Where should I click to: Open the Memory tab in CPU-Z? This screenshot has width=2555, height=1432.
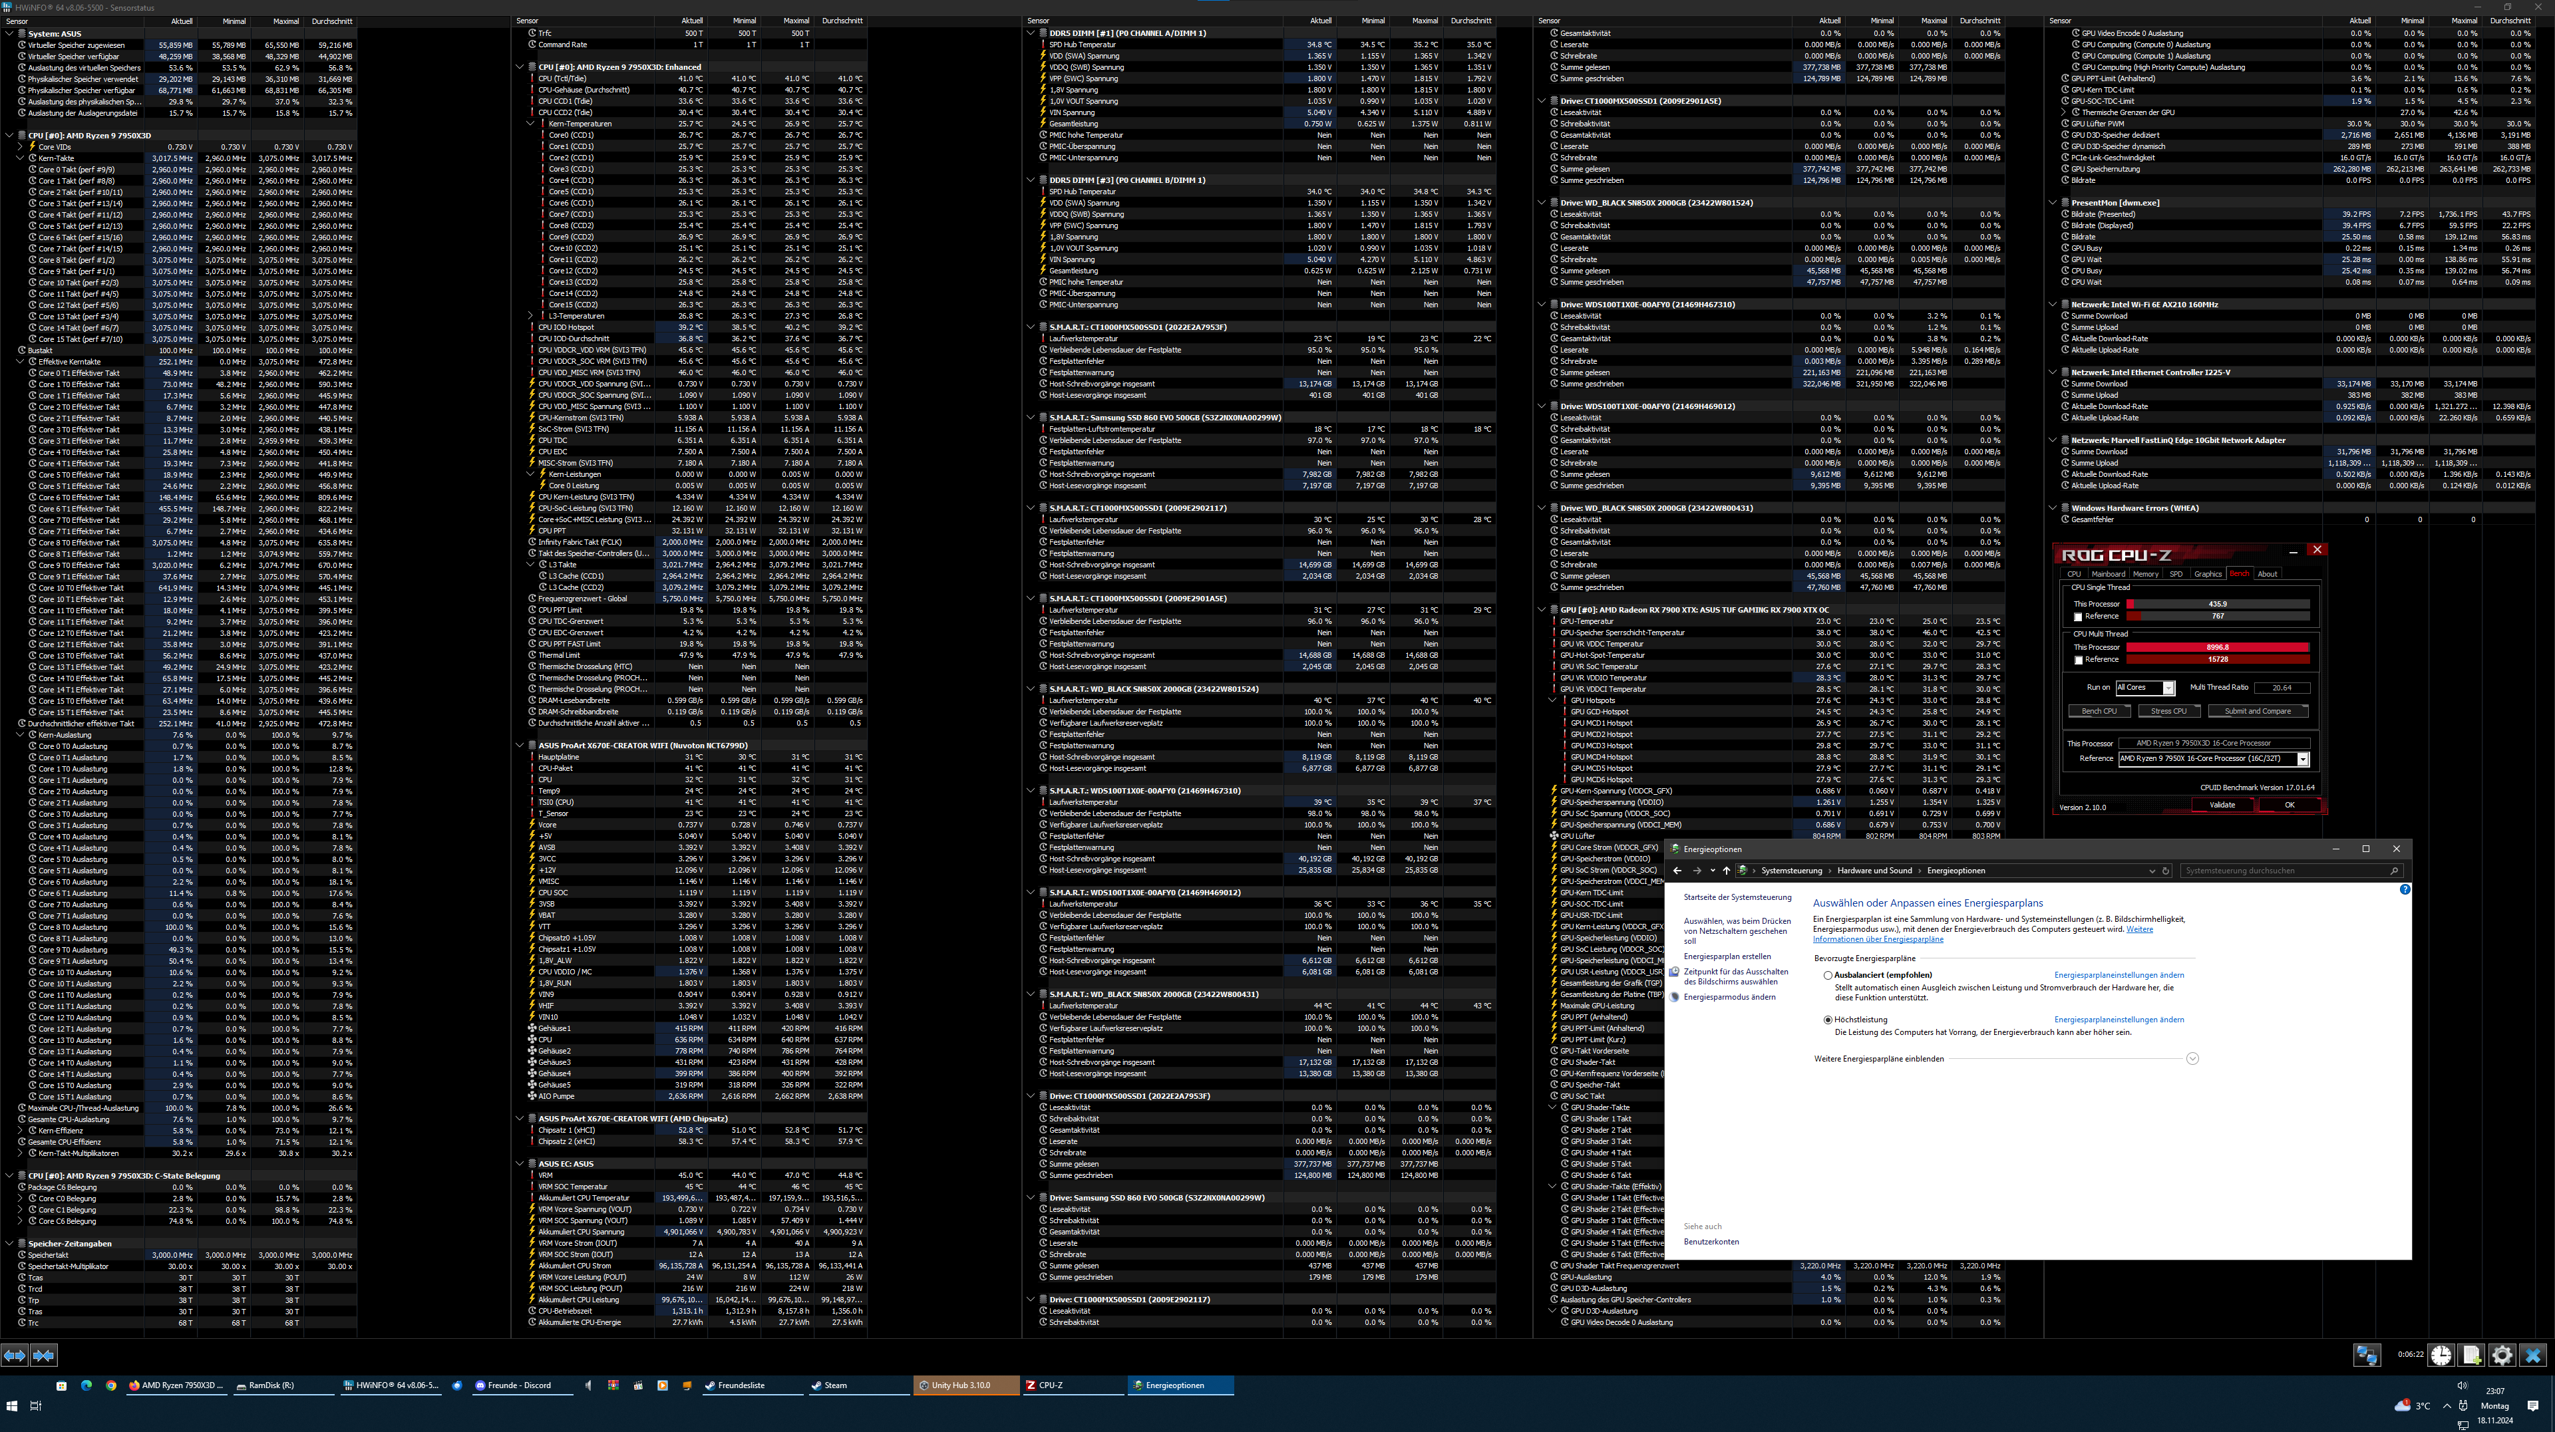[x=2145, y=574]
